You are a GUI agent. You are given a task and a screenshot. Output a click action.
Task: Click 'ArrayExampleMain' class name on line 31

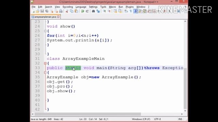click(x=83, y=59)
